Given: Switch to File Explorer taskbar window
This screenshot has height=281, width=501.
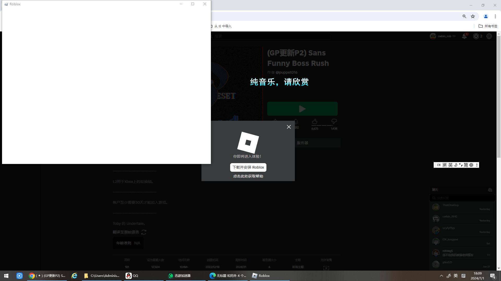Looking at the screenshot, I should click(102, 276).
